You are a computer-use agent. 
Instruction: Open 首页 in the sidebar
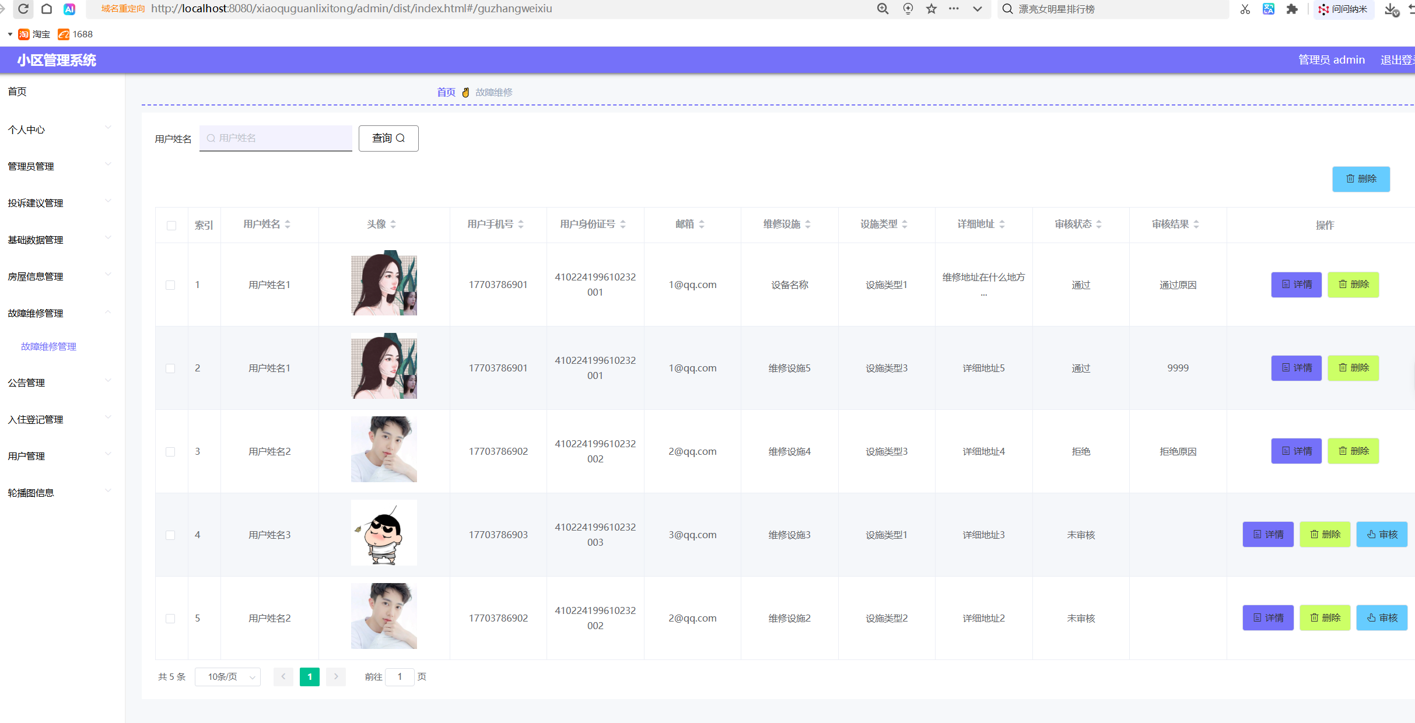(17, 92)
